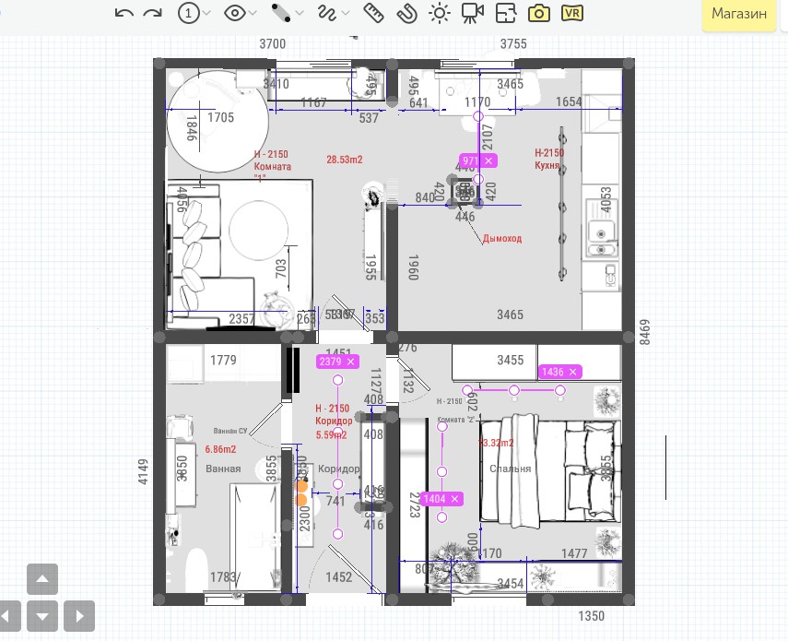The height and width of the screenshot is (641, 788).
Task: Open the VR mode
Action: coord(572,13)
